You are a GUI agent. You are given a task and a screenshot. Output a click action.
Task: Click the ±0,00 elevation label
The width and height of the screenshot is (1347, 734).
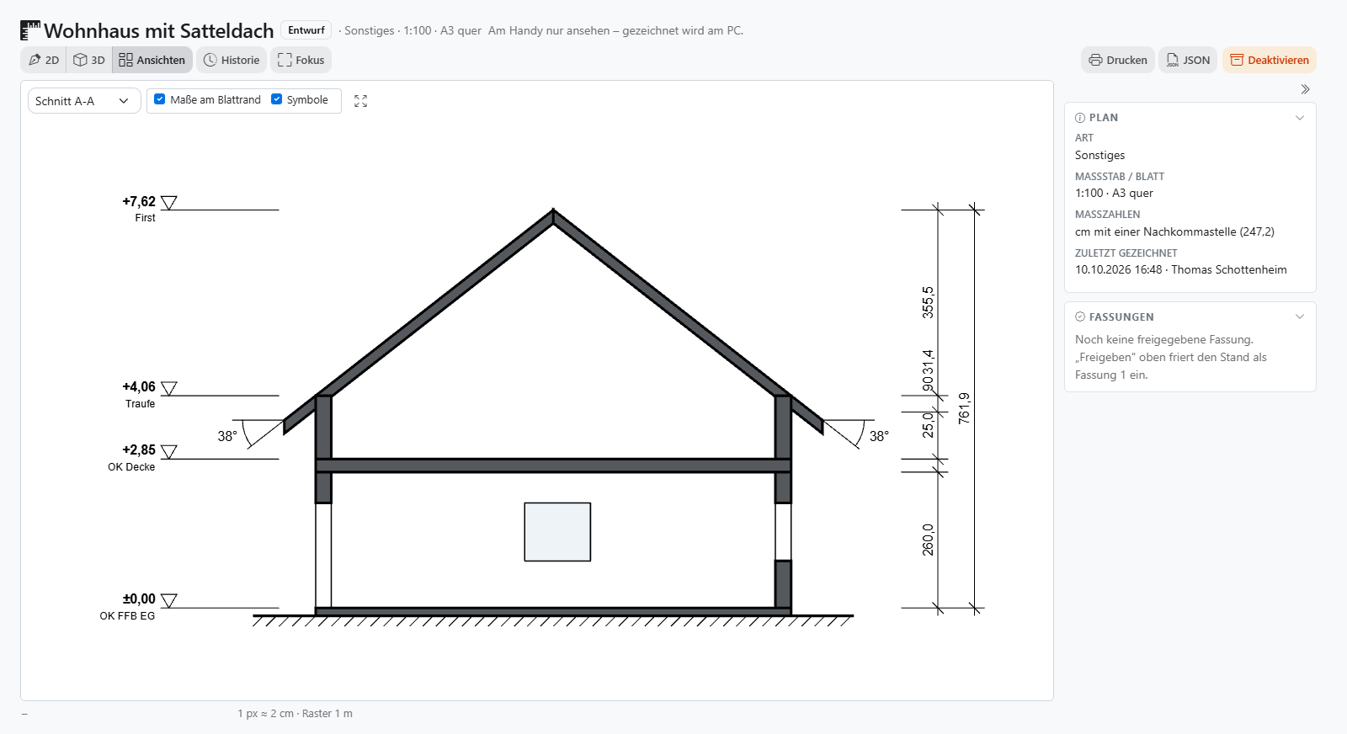[139, 599]
